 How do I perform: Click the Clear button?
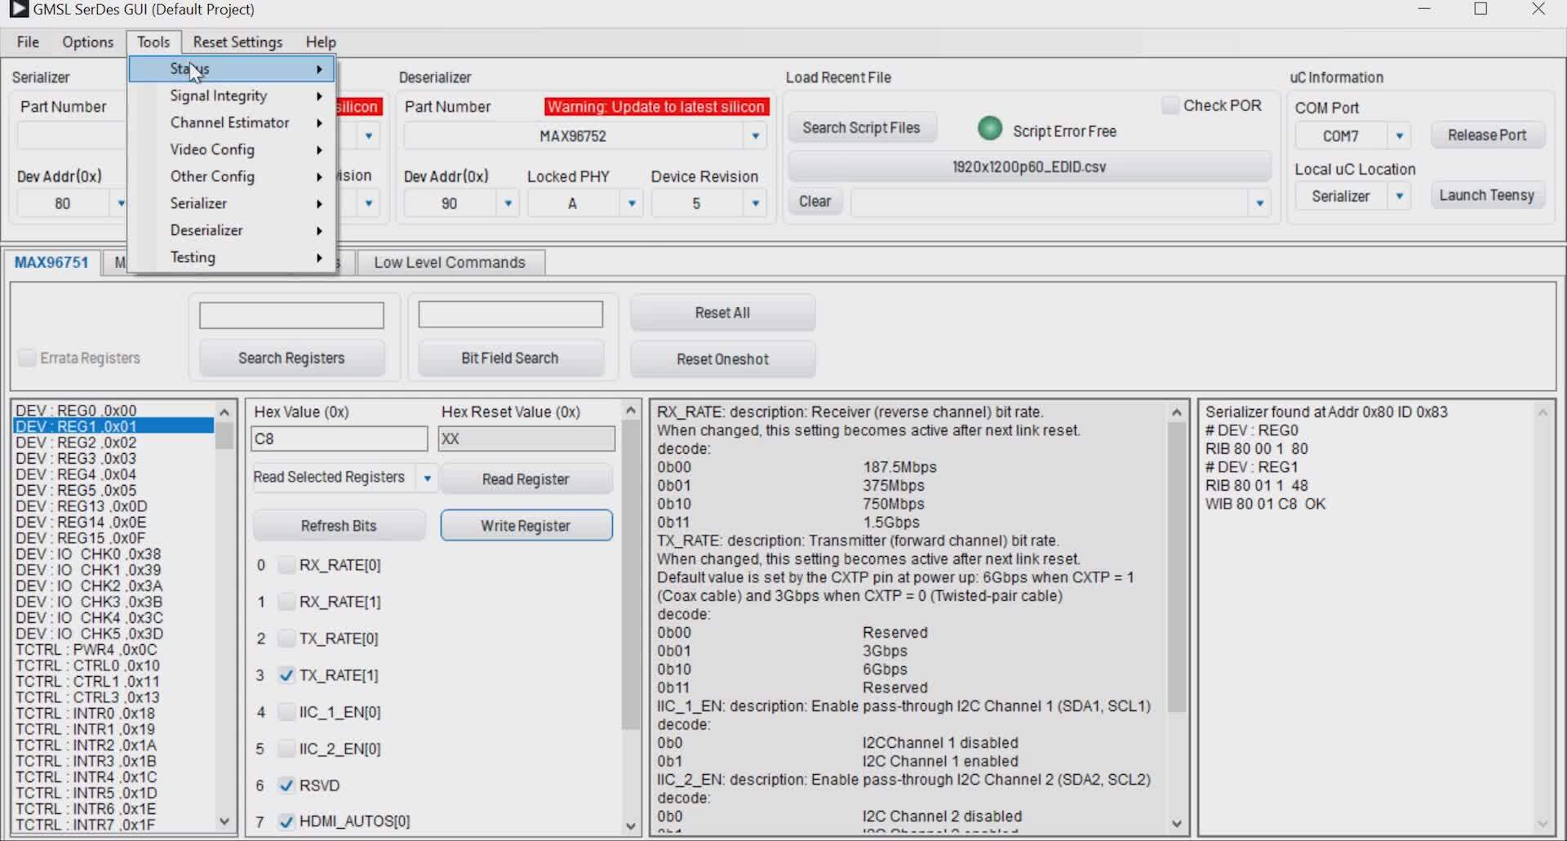point(815,202)
